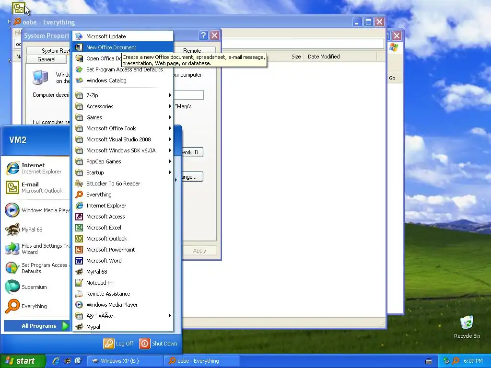Open Remote Assistance
The height and width of the screenshot is (368, 491).
(x=123, y=294)
